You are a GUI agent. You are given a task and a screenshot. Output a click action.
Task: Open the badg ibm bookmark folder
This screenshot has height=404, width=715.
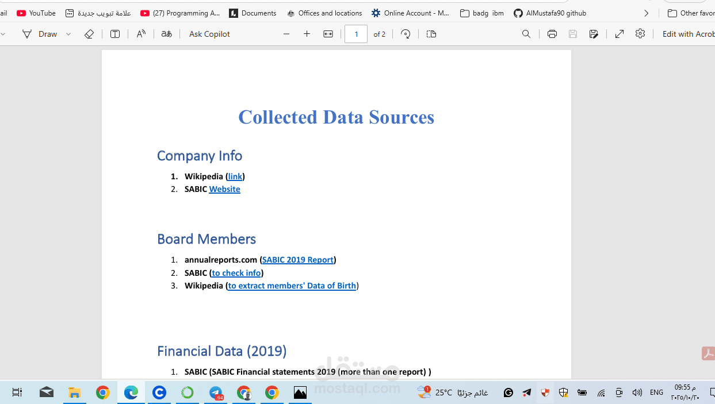coord(482,13)
